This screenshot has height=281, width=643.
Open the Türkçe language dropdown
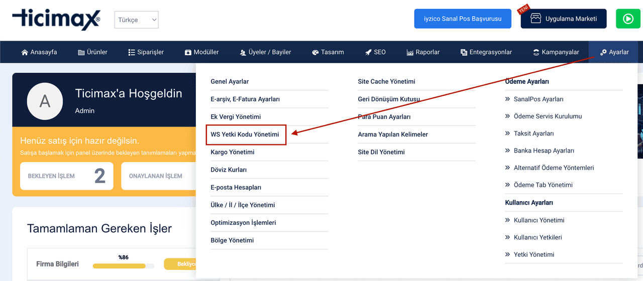click(137, 20)
